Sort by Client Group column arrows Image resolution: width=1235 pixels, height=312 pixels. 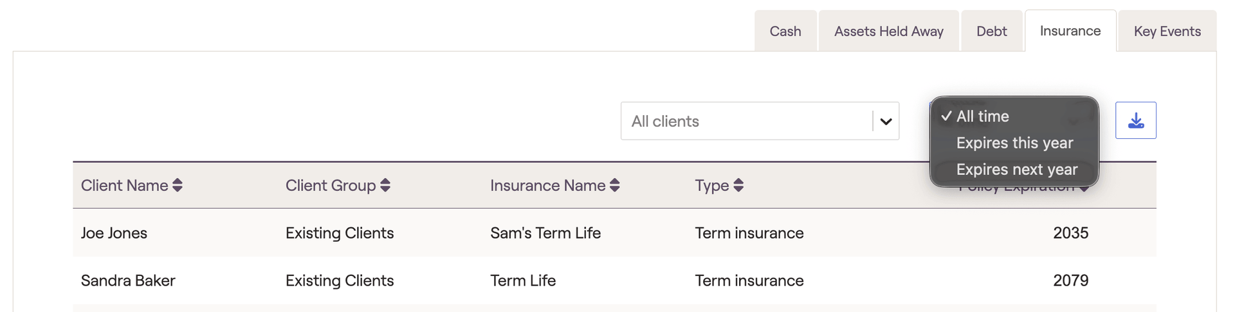(385, 185)
